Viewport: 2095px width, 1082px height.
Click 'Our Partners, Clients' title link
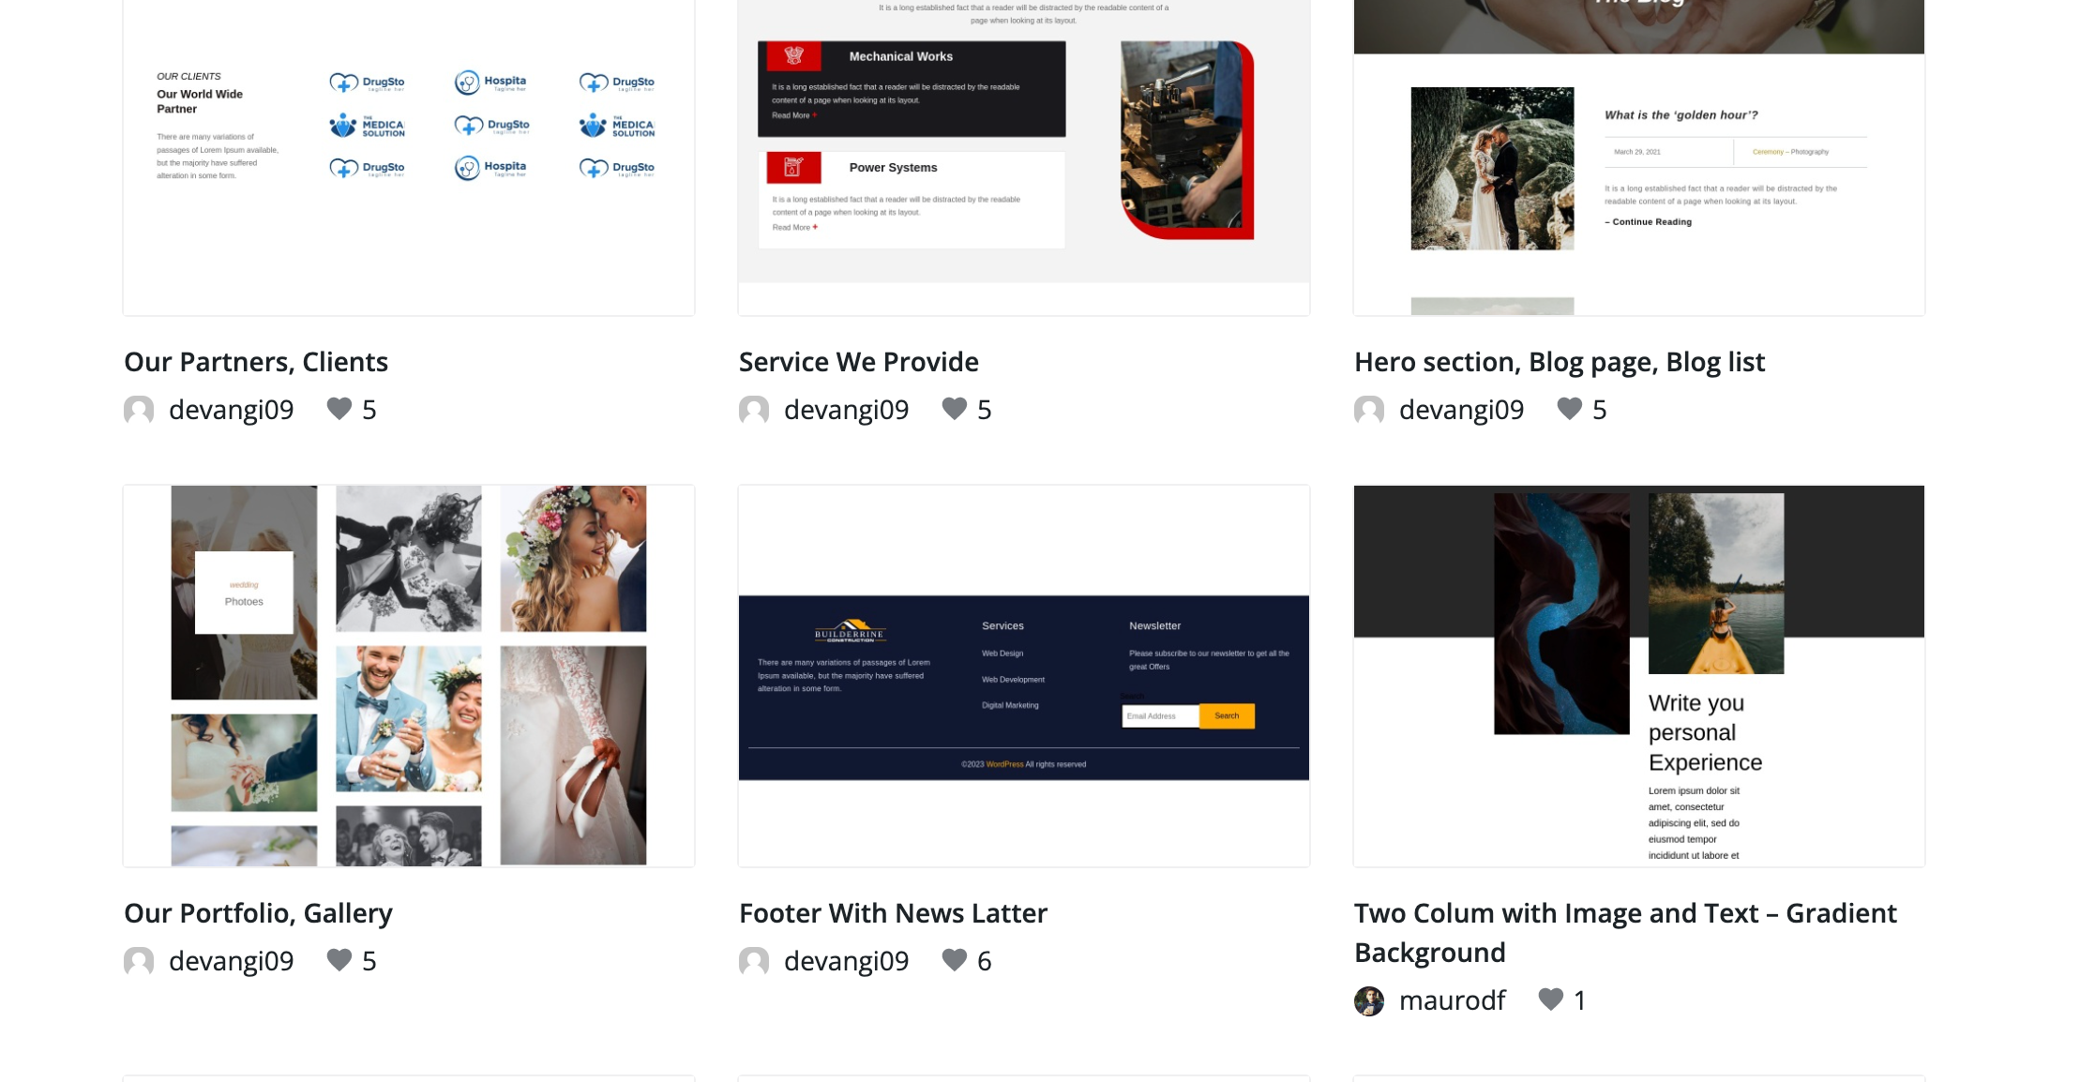pyautogui.click(x=255, y=360)
